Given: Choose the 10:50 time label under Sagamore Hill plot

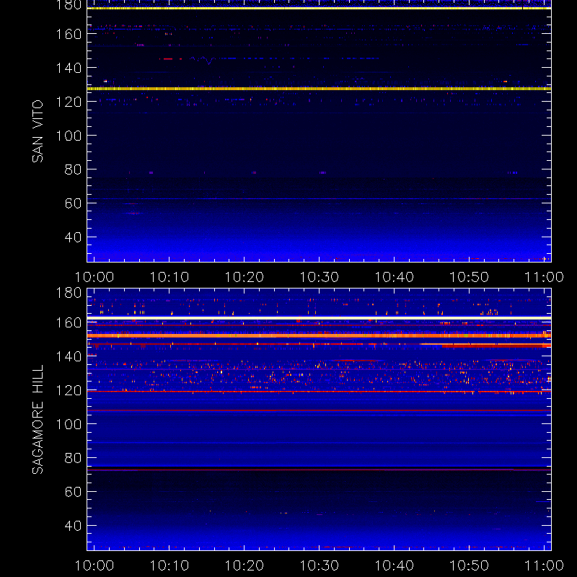Looking at the screenshot, I should pyautogui.click(x=470, y=565).
